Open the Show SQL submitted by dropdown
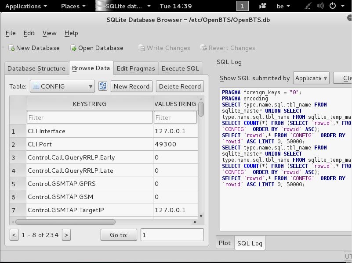352x263 pixels. pyautogui.click(x=311, y=78)
